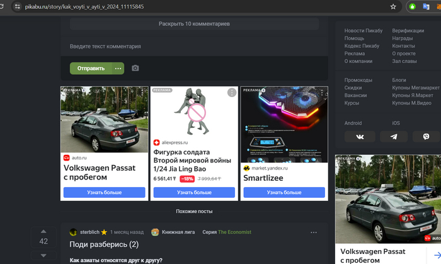Open the Поди разберись (2) post title
This screenshot has width=441, height=264.
click(x=104, y=244)
